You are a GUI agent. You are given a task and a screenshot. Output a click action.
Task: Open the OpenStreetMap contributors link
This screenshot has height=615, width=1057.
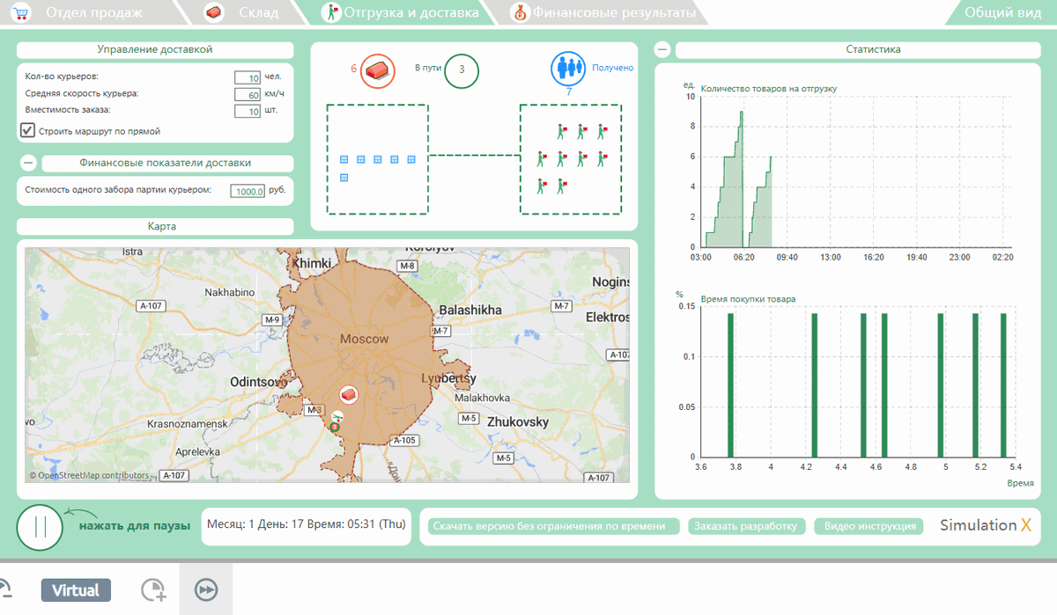(90, 475)
